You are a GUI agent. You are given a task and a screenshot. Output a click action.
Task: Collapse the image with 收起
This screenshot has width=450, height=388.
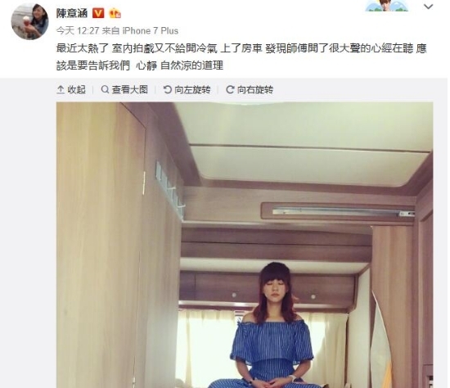[71, 89]
